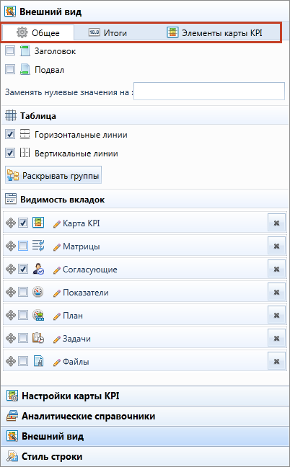Open the Элементы карты KPI tab
The height and width of the screenshot is (467, 290).
click(214, 32)
